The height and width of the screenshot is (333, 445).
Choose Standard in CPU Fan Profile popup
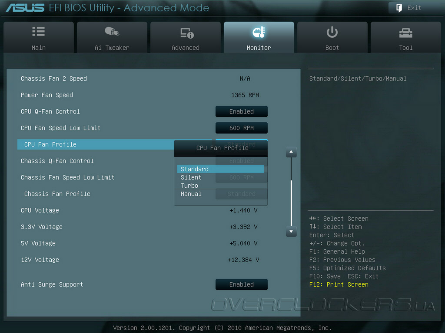[220, 169]
